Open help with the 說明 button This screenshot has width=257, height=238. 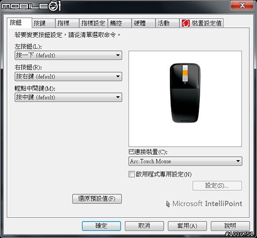230,226
